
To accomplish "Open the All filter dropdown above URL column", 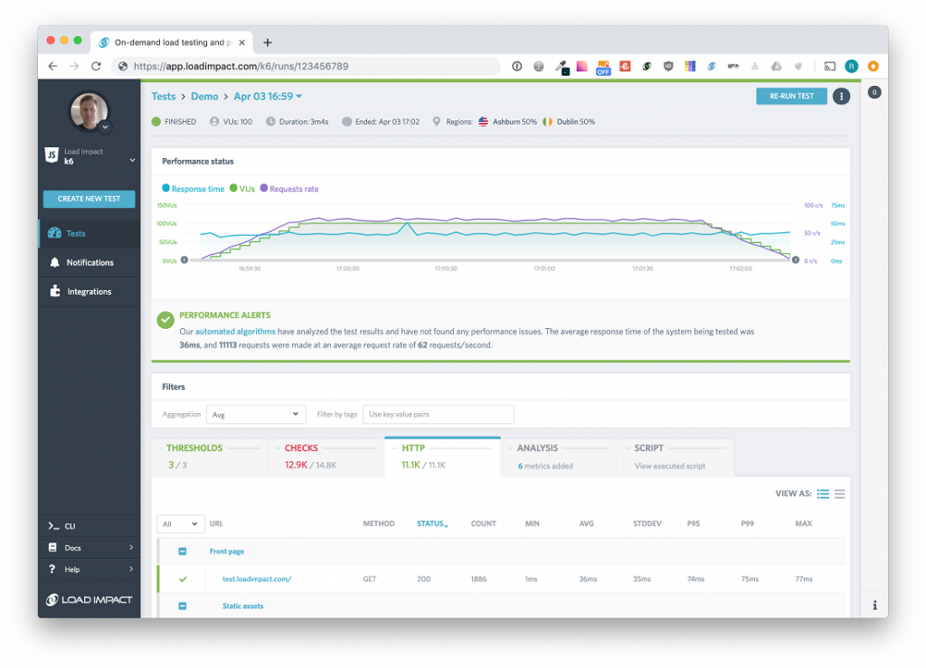I will (180, 523).
